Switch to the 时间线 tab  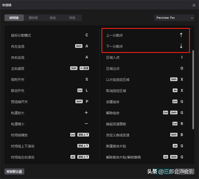14,18
